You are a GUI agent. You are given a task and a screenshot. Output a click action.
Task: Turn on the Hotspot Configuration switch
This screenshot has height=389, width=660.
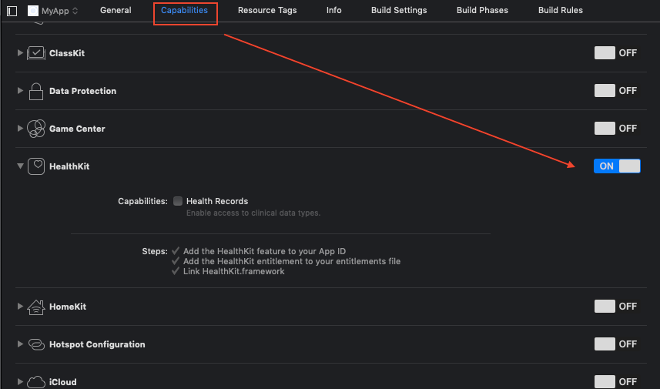(x=615, y=344)
